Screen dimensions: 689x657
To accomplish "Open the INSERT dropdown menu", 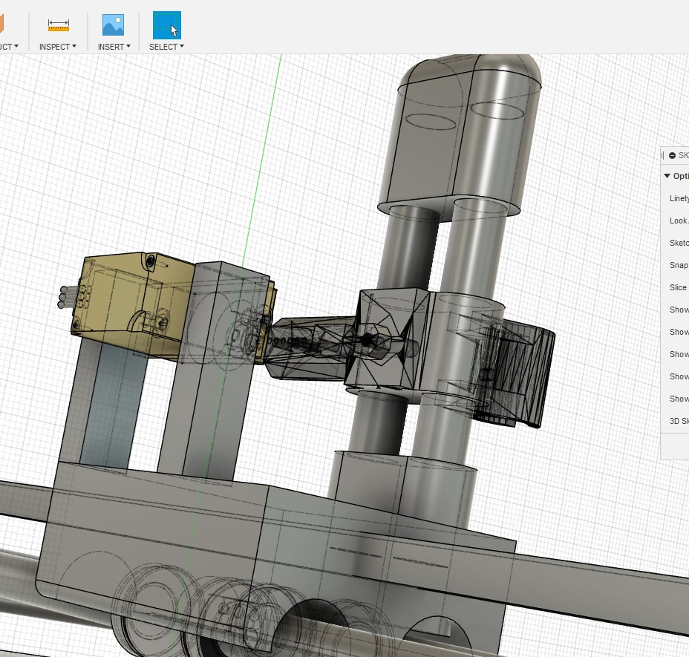I will coord(114,47).
